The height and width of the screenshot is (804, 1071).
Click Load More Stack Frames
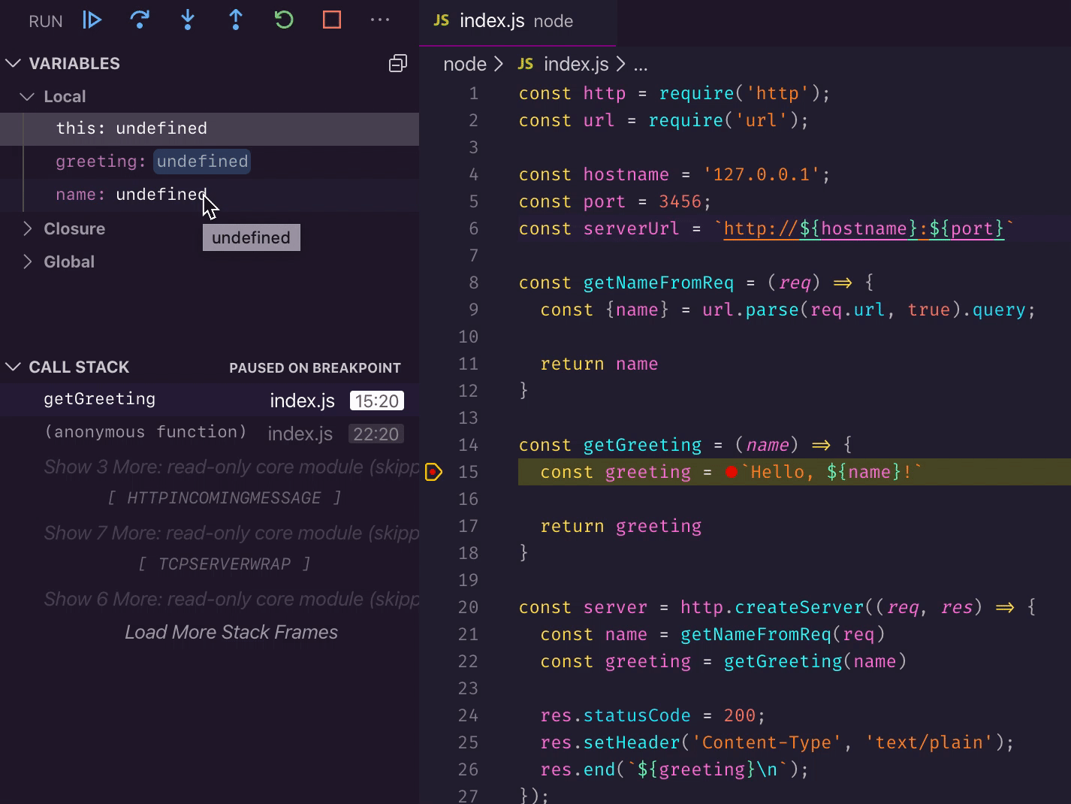[x=231, y=633]
